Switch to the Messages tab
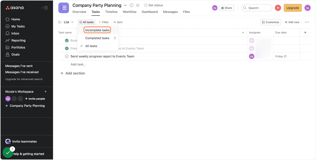The width and height of the screenshot is (316, 160). coord(170,12)
